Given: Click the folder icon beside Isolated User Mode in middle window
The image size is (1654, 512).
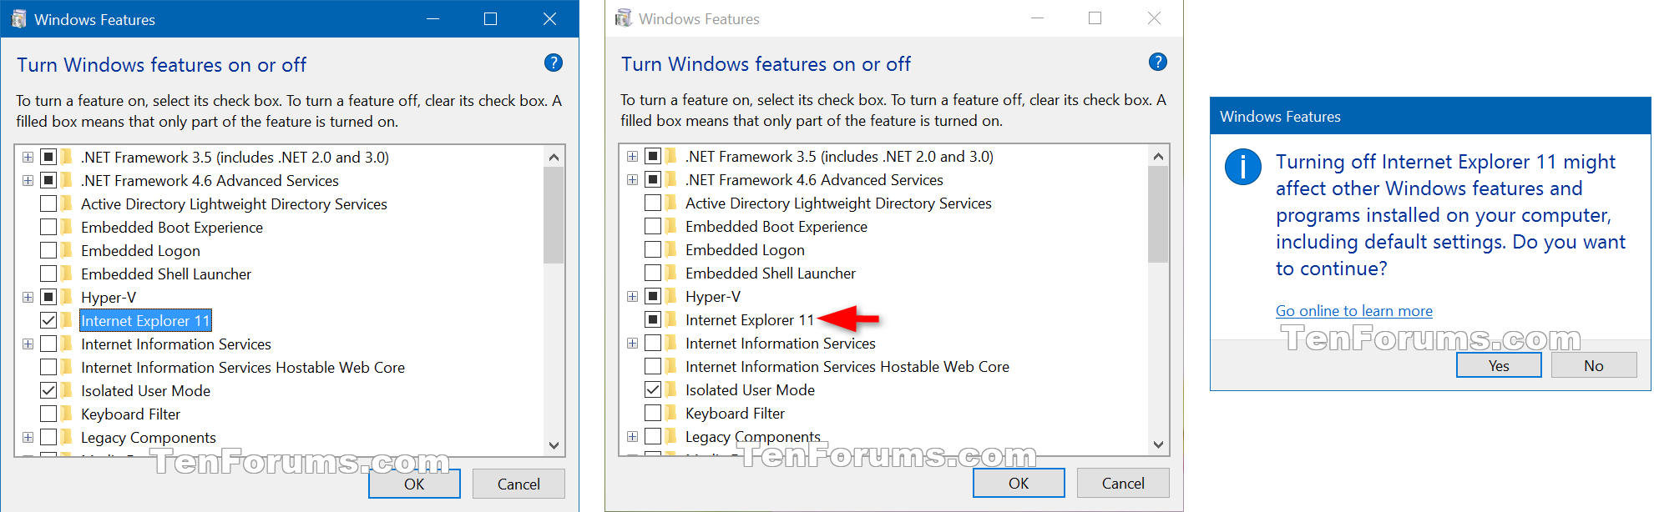Looking at the screenshot, I should 671,389.
